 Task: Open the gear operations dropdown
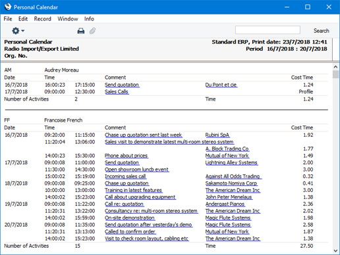click(x=18, y=31)
